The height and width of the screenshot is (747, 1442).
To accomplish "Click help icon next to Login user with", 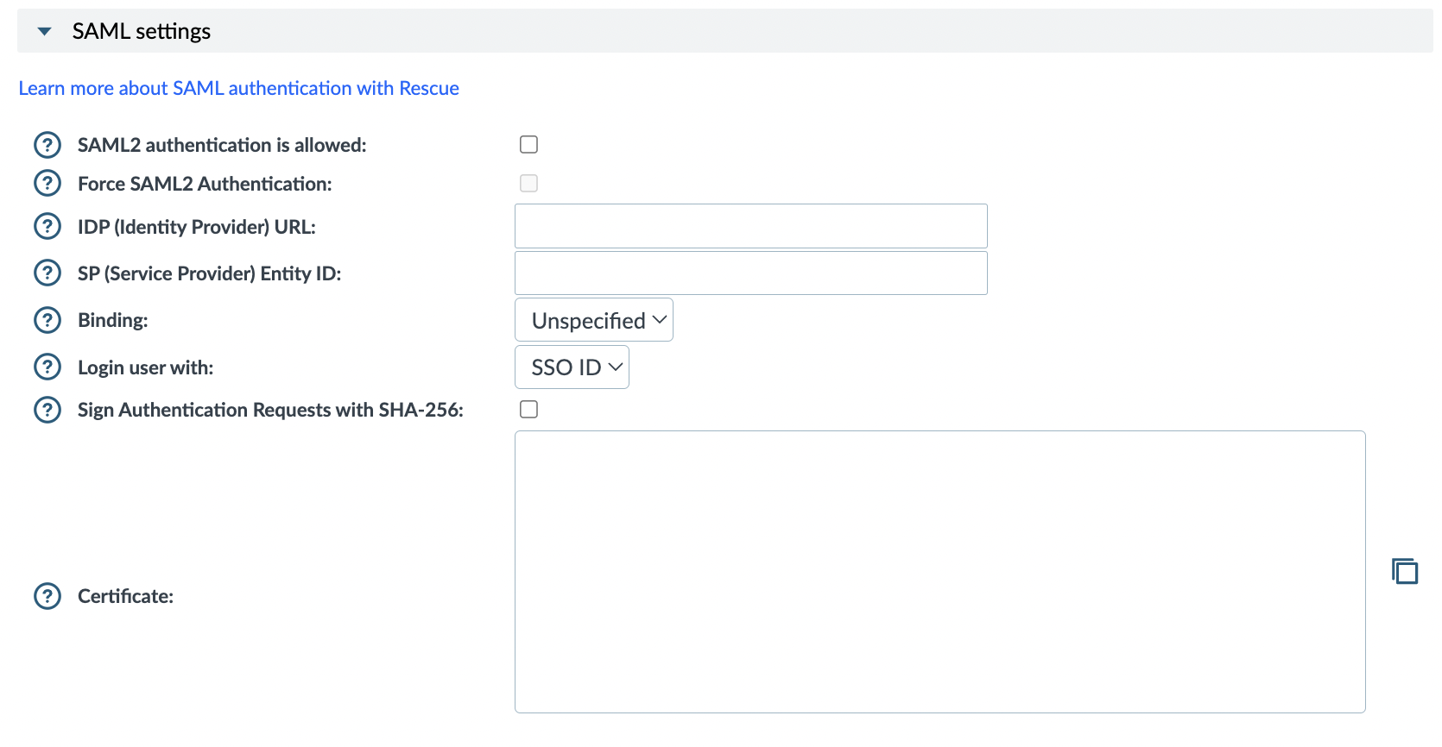I will click(47, 367).
